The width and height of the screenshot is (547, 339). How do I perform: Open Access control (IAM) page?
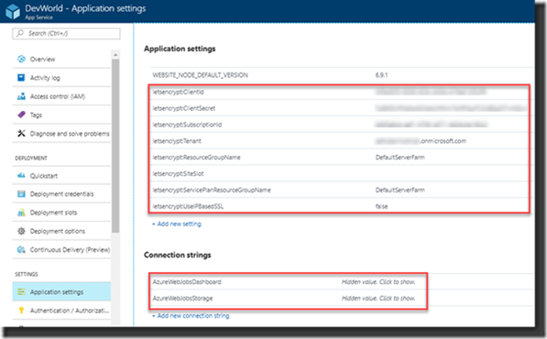(61, 96)
